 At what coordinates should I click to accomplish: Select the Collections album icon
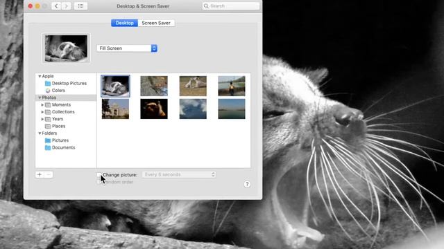(x=48, y=112)
